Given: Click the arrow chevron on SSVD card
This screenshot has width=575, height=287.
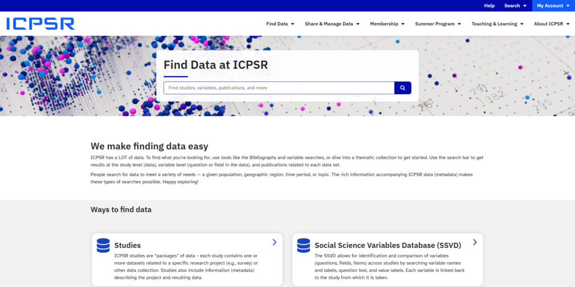Looking at the screenshot, I should [474, 242].
